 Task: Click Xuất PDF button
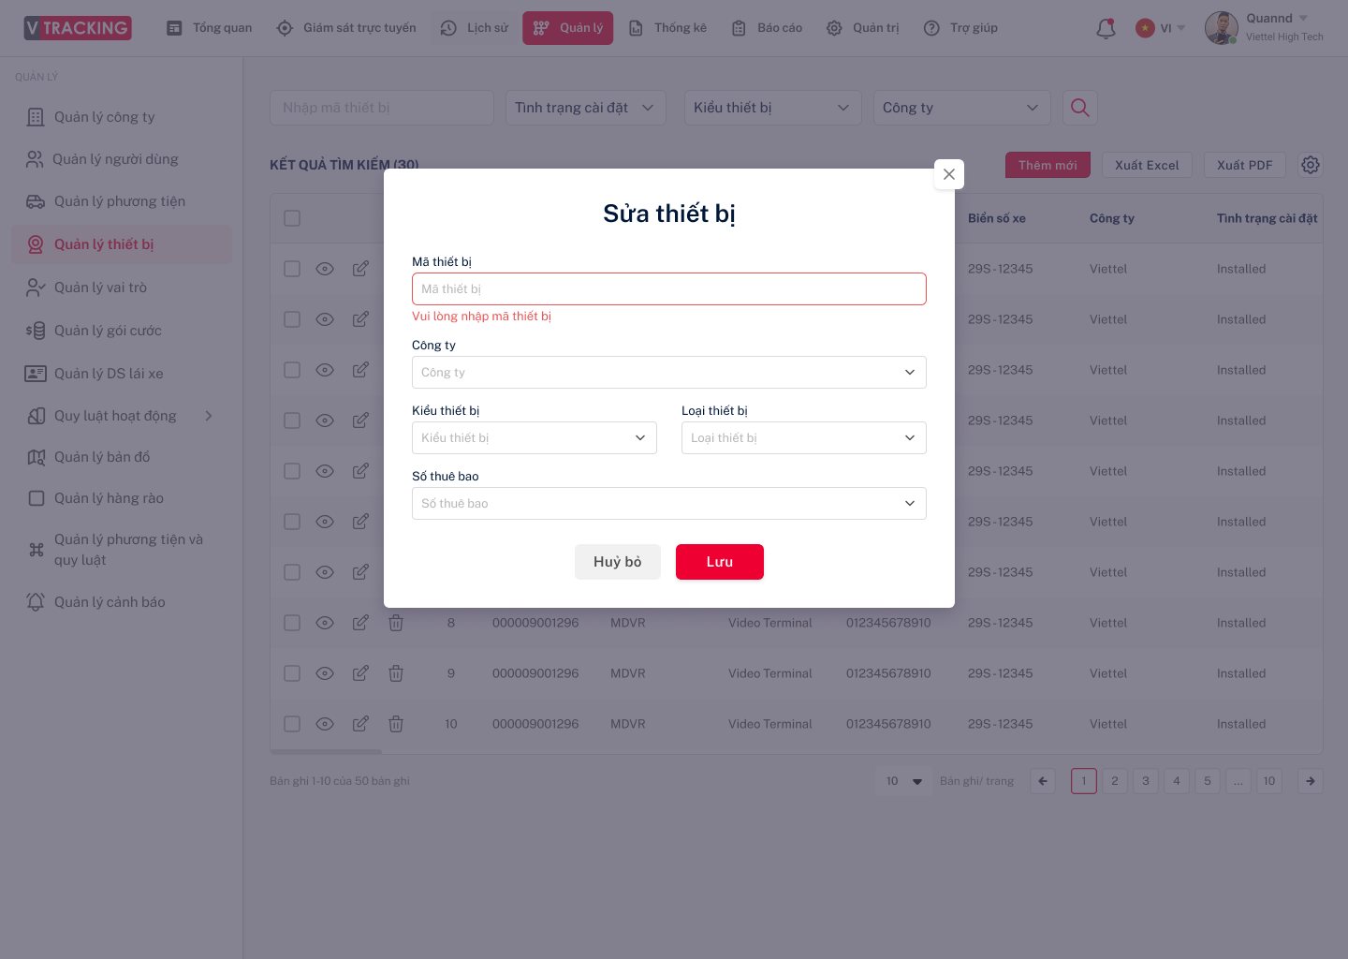(1245, 165)
